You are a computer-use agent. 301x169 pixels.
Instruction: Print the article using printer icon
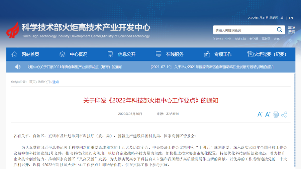click(x=276, y=115)
